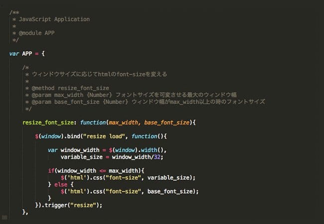Click the '<=' operator
The height and width of the screenshot is (224, 324).
(x=103, y=171)
